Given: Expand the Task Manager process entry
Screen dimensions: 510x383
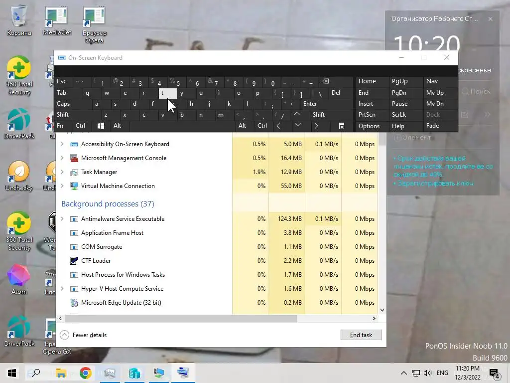Looking at the screenshot, I should point(62,172).
